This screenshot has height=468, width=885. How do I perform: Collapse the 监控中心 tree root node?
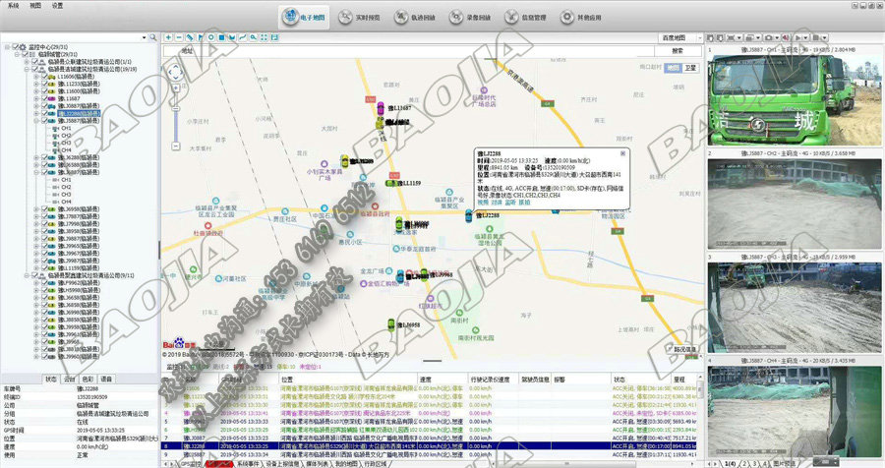click(x=5, y=46)
